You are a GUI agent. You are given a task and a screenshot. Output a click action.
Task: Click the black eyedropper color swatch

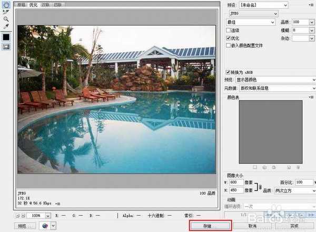(6, 37)
